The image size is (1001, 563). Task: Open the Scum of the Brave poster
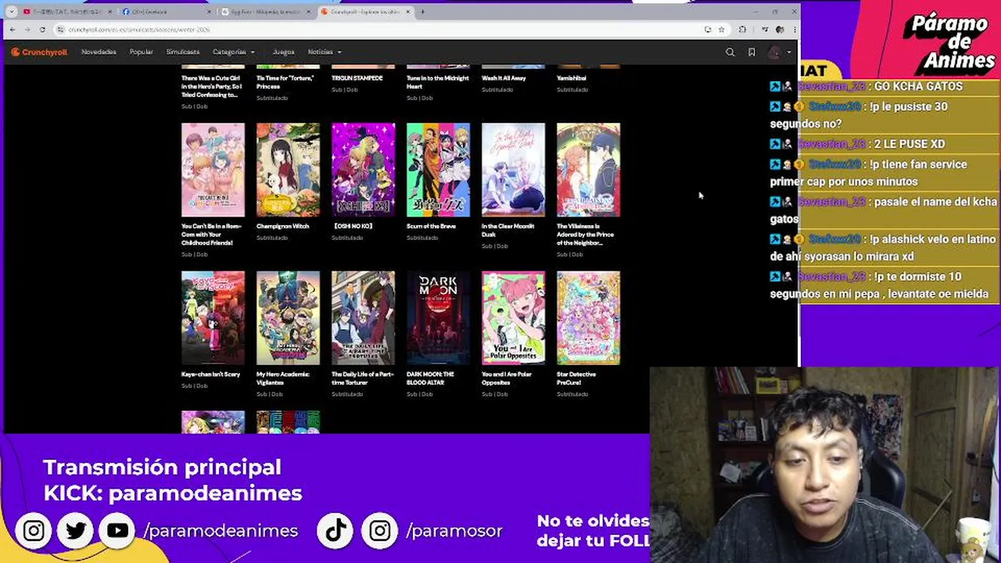click(x=438, y=170)
